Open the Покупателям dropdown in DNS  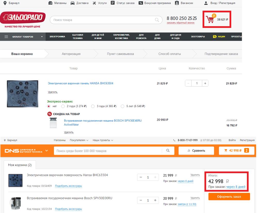(79, 140)
